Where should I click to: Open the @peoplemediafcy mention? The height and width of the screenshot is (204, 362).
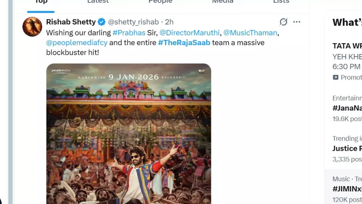point(77,43)
